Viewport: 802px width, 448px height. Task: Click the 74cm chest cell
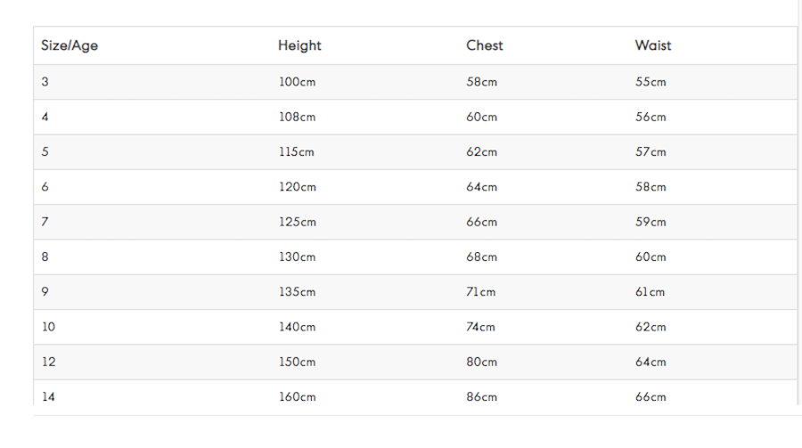coord(480,327)
